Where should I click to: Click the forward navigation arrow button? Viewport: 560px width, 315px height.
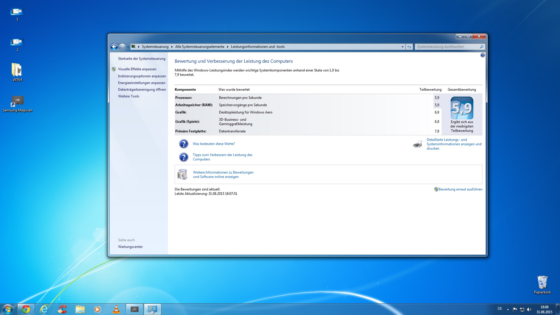point(122,47)
